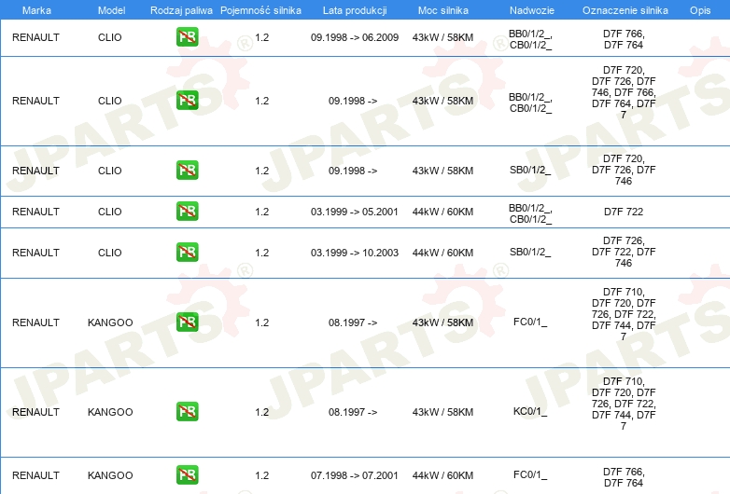Click the fuel icon for Clio with engine D7F 722 only
730x494 pixels.
pos(187,211)
